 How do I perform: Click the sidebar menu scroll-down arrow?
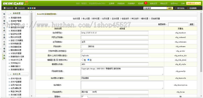click(32, 96)
